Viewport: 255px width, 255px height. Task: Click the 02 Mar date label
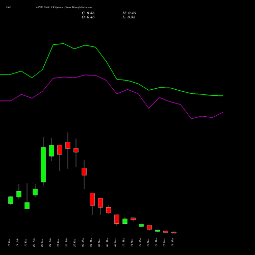click(x=83, y=242)
